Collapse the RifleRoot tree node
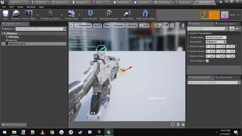242x136 pixels. pos(3,34)
